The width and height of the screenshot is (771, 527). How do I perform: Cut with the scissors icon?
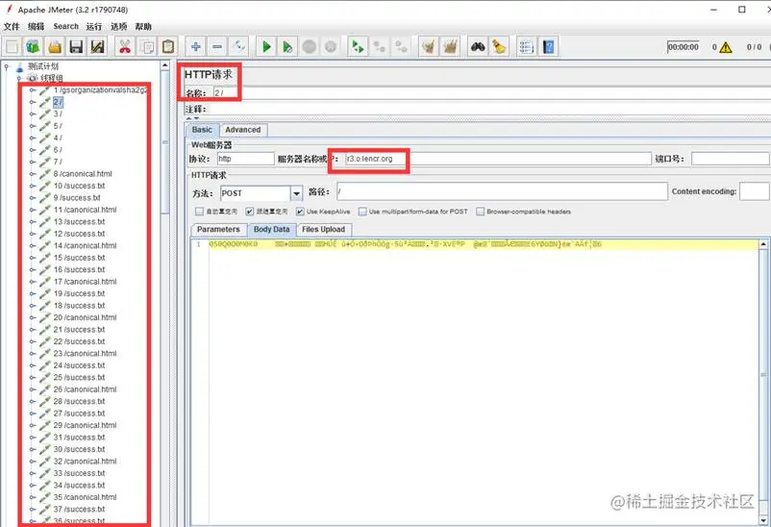coord(125,47)
